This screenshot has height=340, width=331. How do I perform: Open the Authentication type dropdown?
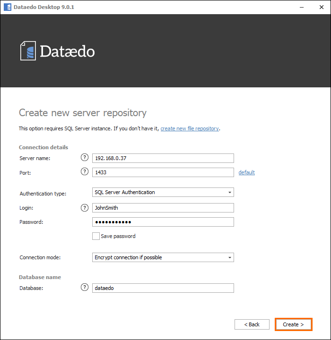(163, 192)
